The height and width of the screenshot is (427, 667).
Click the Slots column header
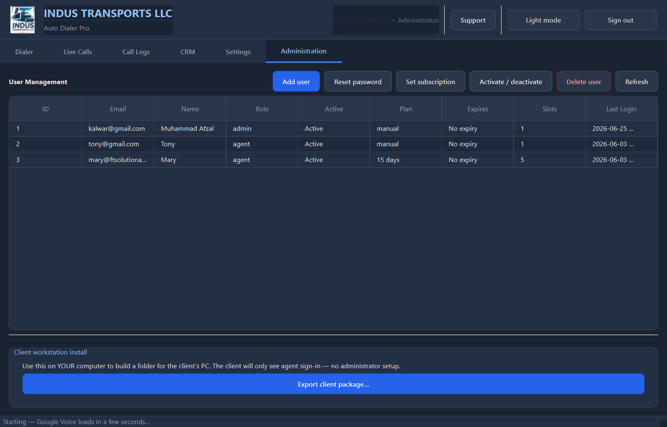point(549,109)
